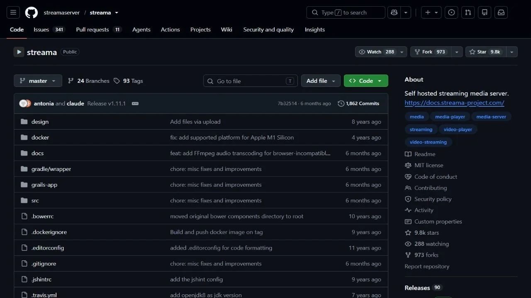Click the video-streaming topic tag
Image resolution: width=531 pixels, height=298 pixels.
[x=428, y=142]
